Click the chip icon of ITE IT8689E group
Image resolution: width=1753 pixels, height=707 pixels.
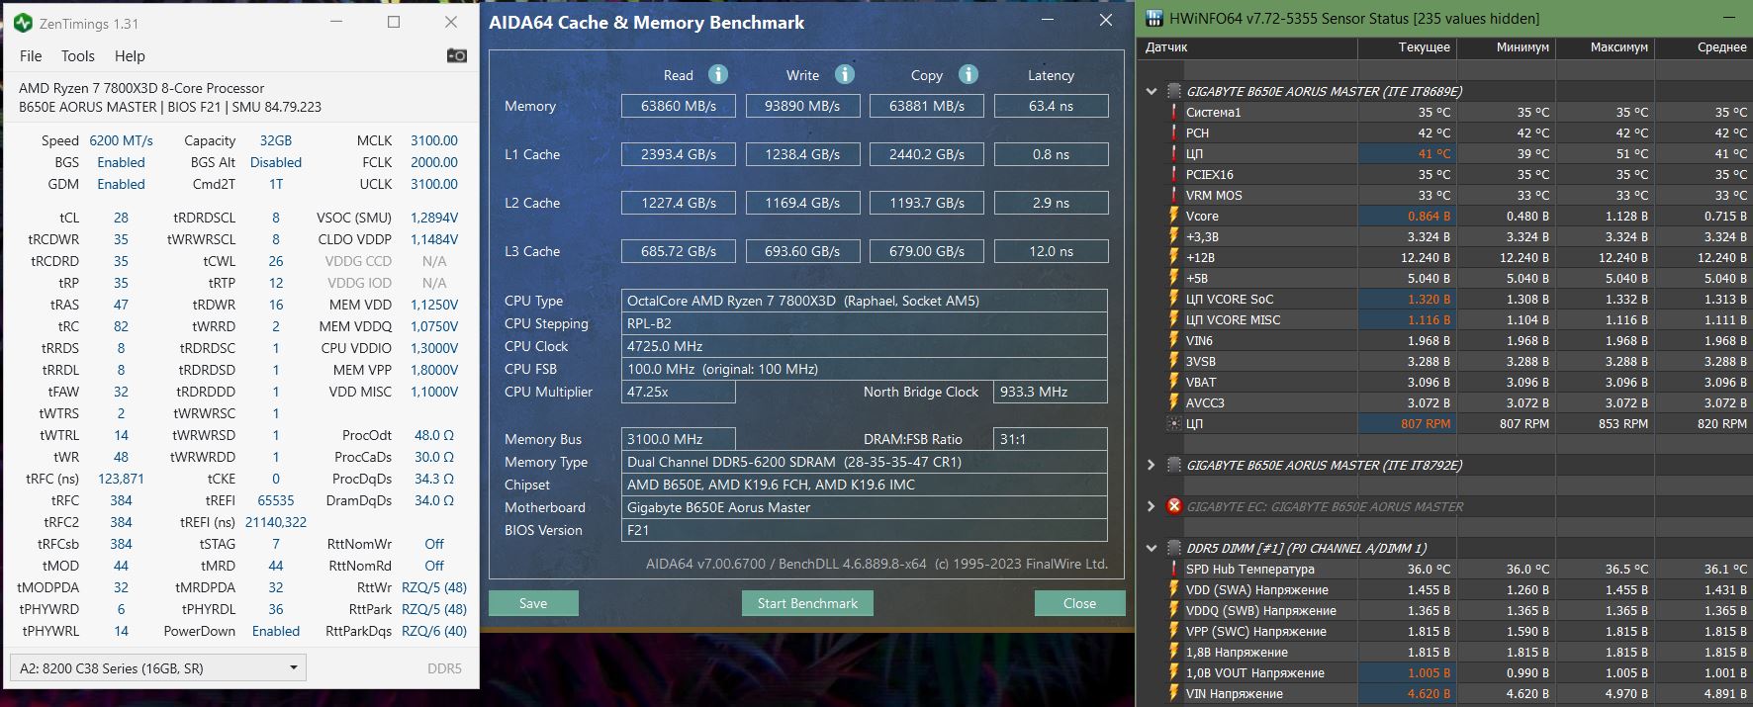[x=1174, y=91]
